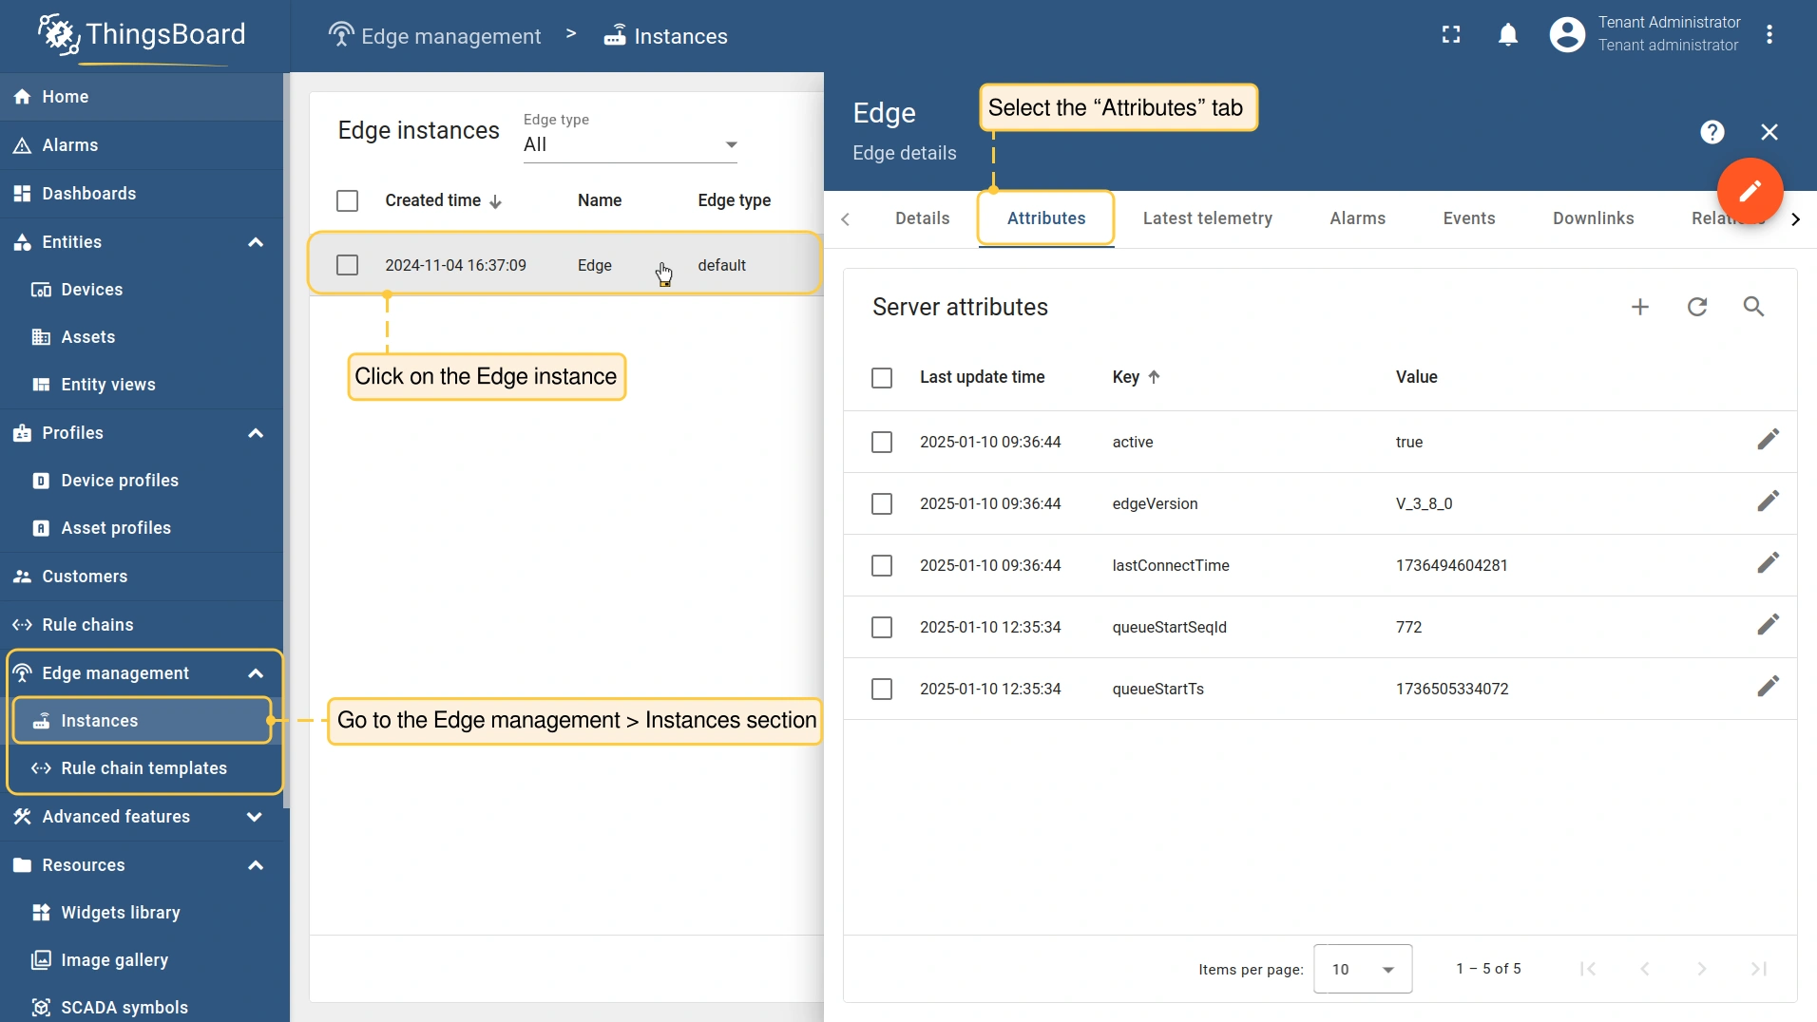Edit the edgeVersion attribute with pencil icon
Image resolution: width=1817 pixels, height=1022 pixels.
1767,502
